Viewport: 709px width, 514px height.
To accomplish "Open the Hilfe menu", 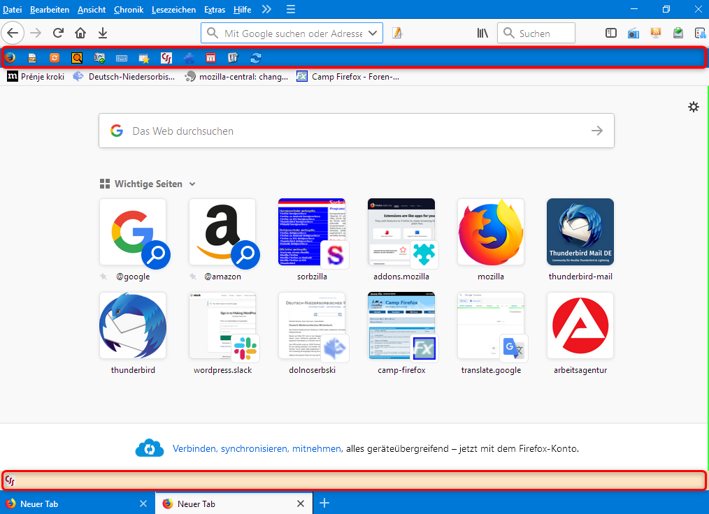I will (x=243, y=10).
